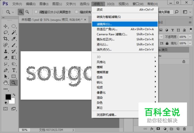Toggle Quick Mask mode icon

(x=5, y=109)
